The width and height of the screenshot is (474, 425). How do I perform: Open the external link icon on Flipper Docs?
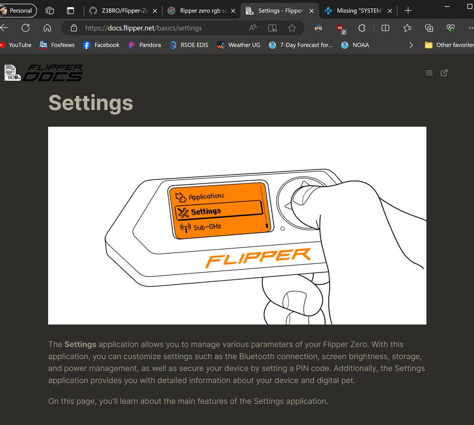pyautogui.click(x=444, y=73)
